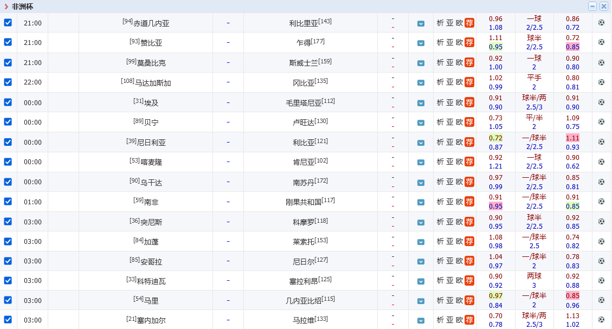Click the 荐 icon in the 埃及 row
The image size is (612, 329).
[x=469, y=102]
